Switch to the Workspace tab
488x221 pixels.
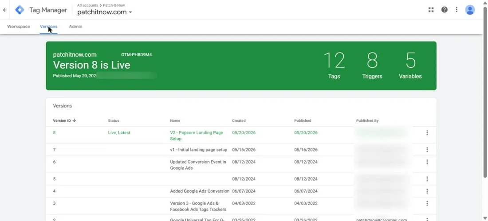point(19,27)
